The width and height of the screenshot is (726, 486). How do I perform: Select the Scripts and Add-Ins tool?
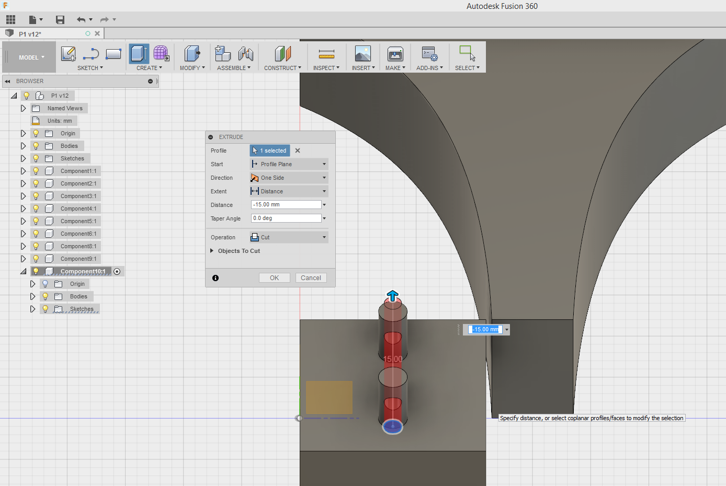(429, 53)
